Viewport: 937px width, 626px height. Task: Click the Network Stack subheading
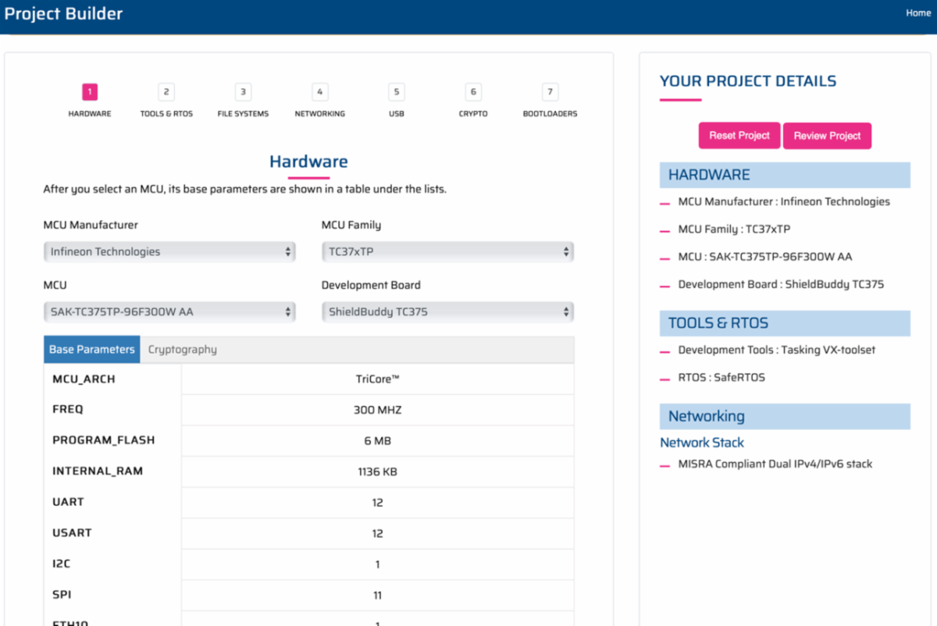tap(702, 443)
